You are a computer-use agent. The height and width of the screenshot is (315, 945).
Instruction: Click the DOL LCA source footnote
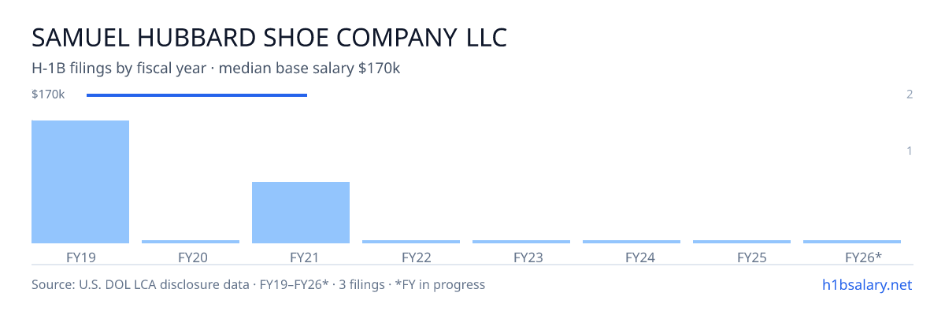pos(258,284)
